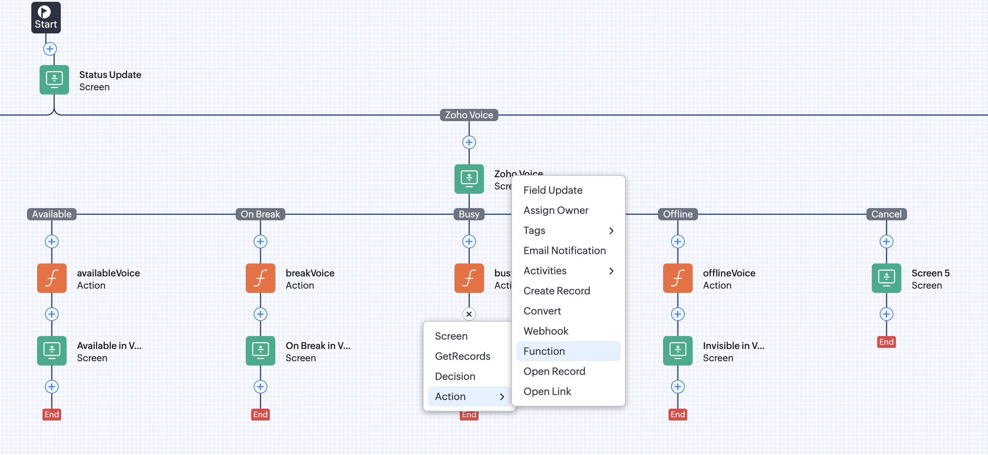The width and height of the screenshot is (988, 455).
Task: Close the add-node menu with X
Action: coord(469,314)
